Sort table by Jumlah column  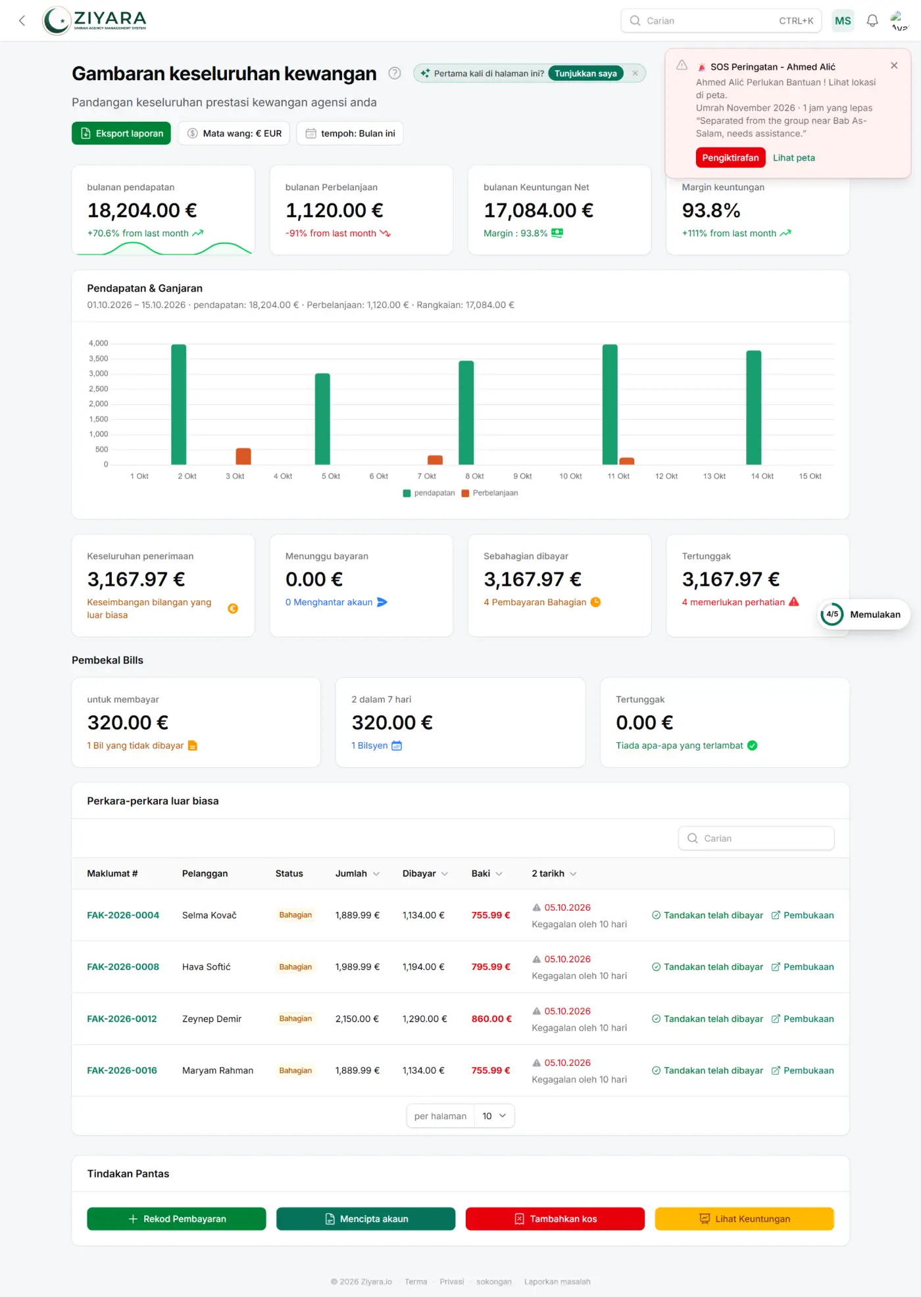point(358,873)
